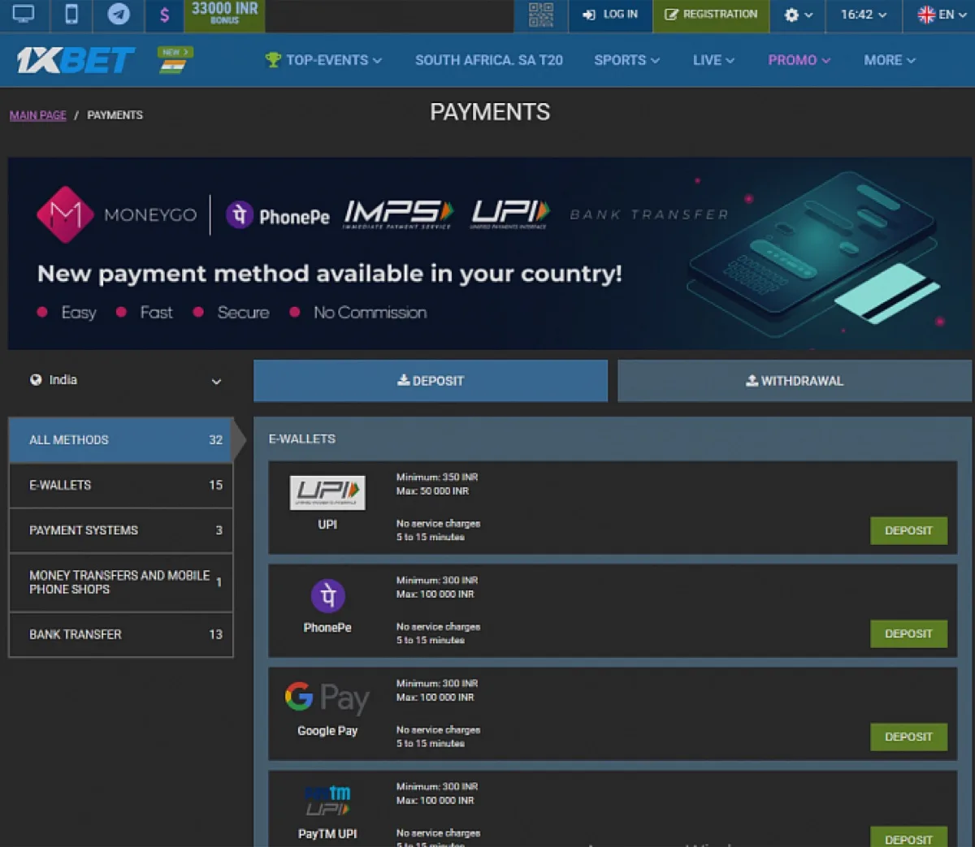Expand the LIVE menu
The image size is (975, 847).
pos(713,60)
